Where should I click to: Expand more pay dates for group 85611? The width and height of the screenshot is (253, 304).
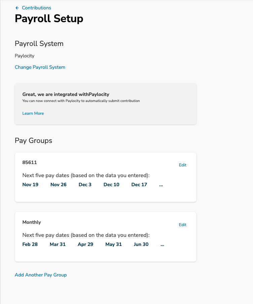(x=161, y=185)
